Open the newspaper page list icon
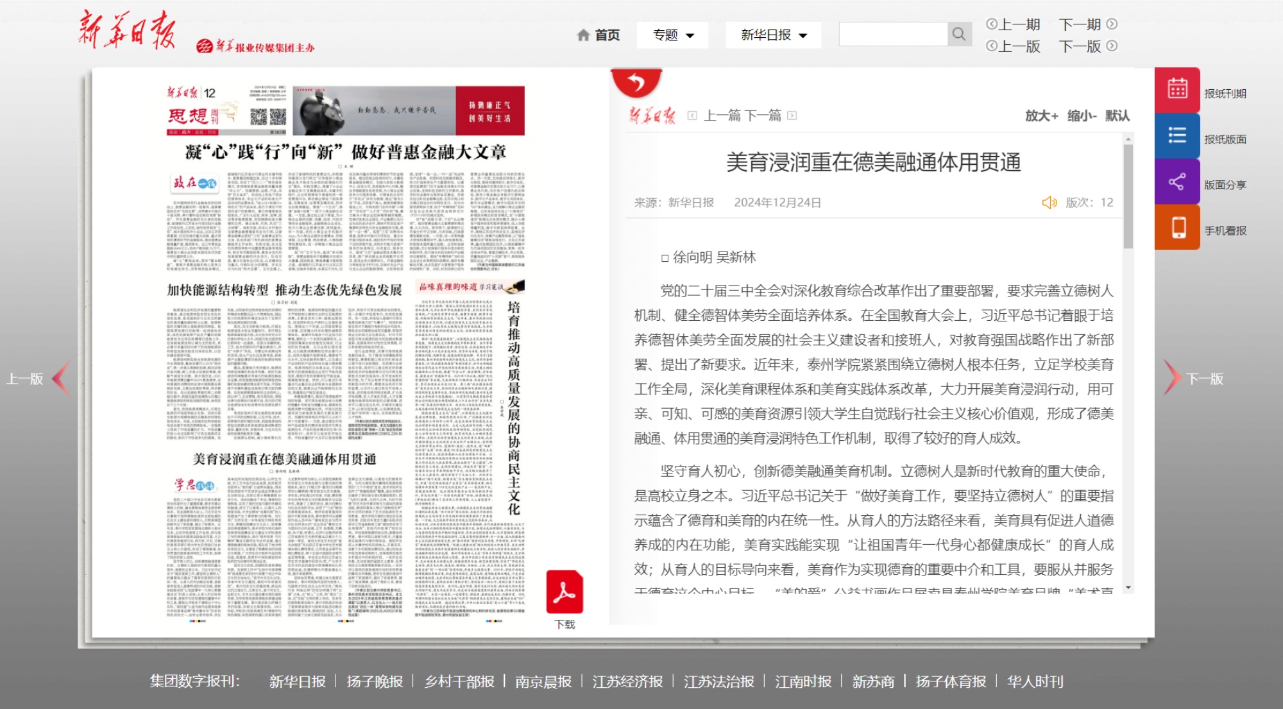 [1177, 135]
